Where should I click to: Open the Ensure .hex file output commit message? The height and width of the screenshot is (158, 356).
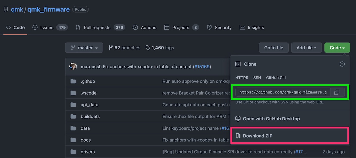pyautogui.click(x=196, y=116)
